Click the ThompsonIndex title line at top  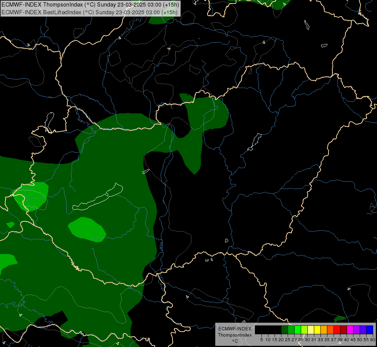click(90, 5)
